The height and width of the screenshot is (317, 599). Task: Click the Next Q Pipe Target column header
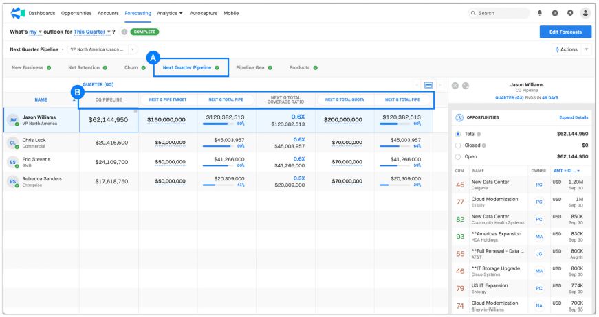(168, 99)
